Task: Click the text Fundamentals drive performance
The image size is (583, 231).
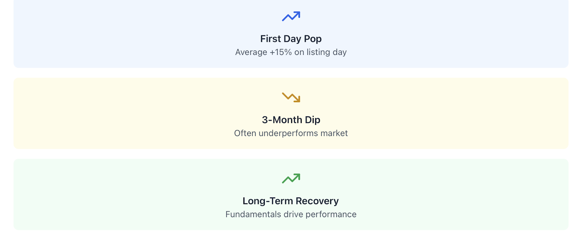Action: 291,214
